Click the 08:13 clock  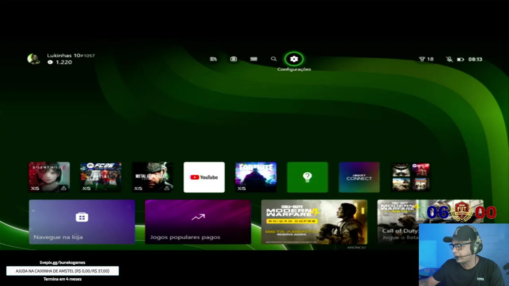475,59
